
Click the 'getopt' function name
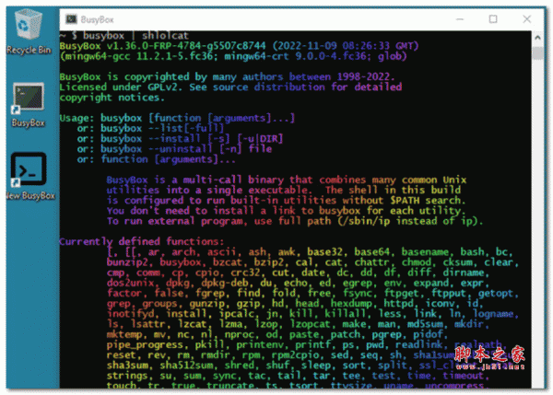(x=496, y=293)
